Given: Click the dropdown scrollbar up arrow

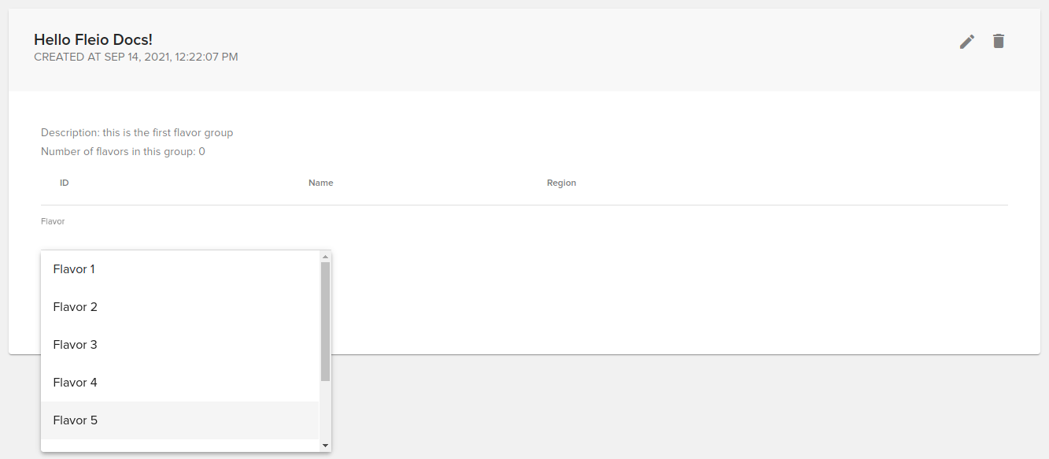Looking at the screenshot, I should click(x=325, y=257).
